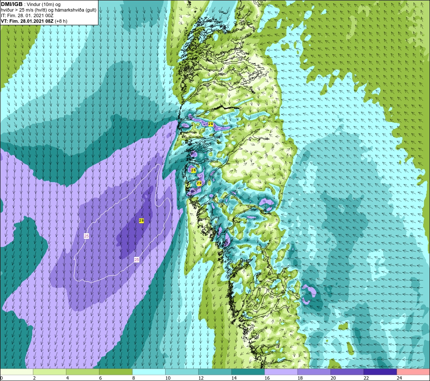Click the 16-18 lavender legend swatch
430x381 pixels.
(281, 372)
